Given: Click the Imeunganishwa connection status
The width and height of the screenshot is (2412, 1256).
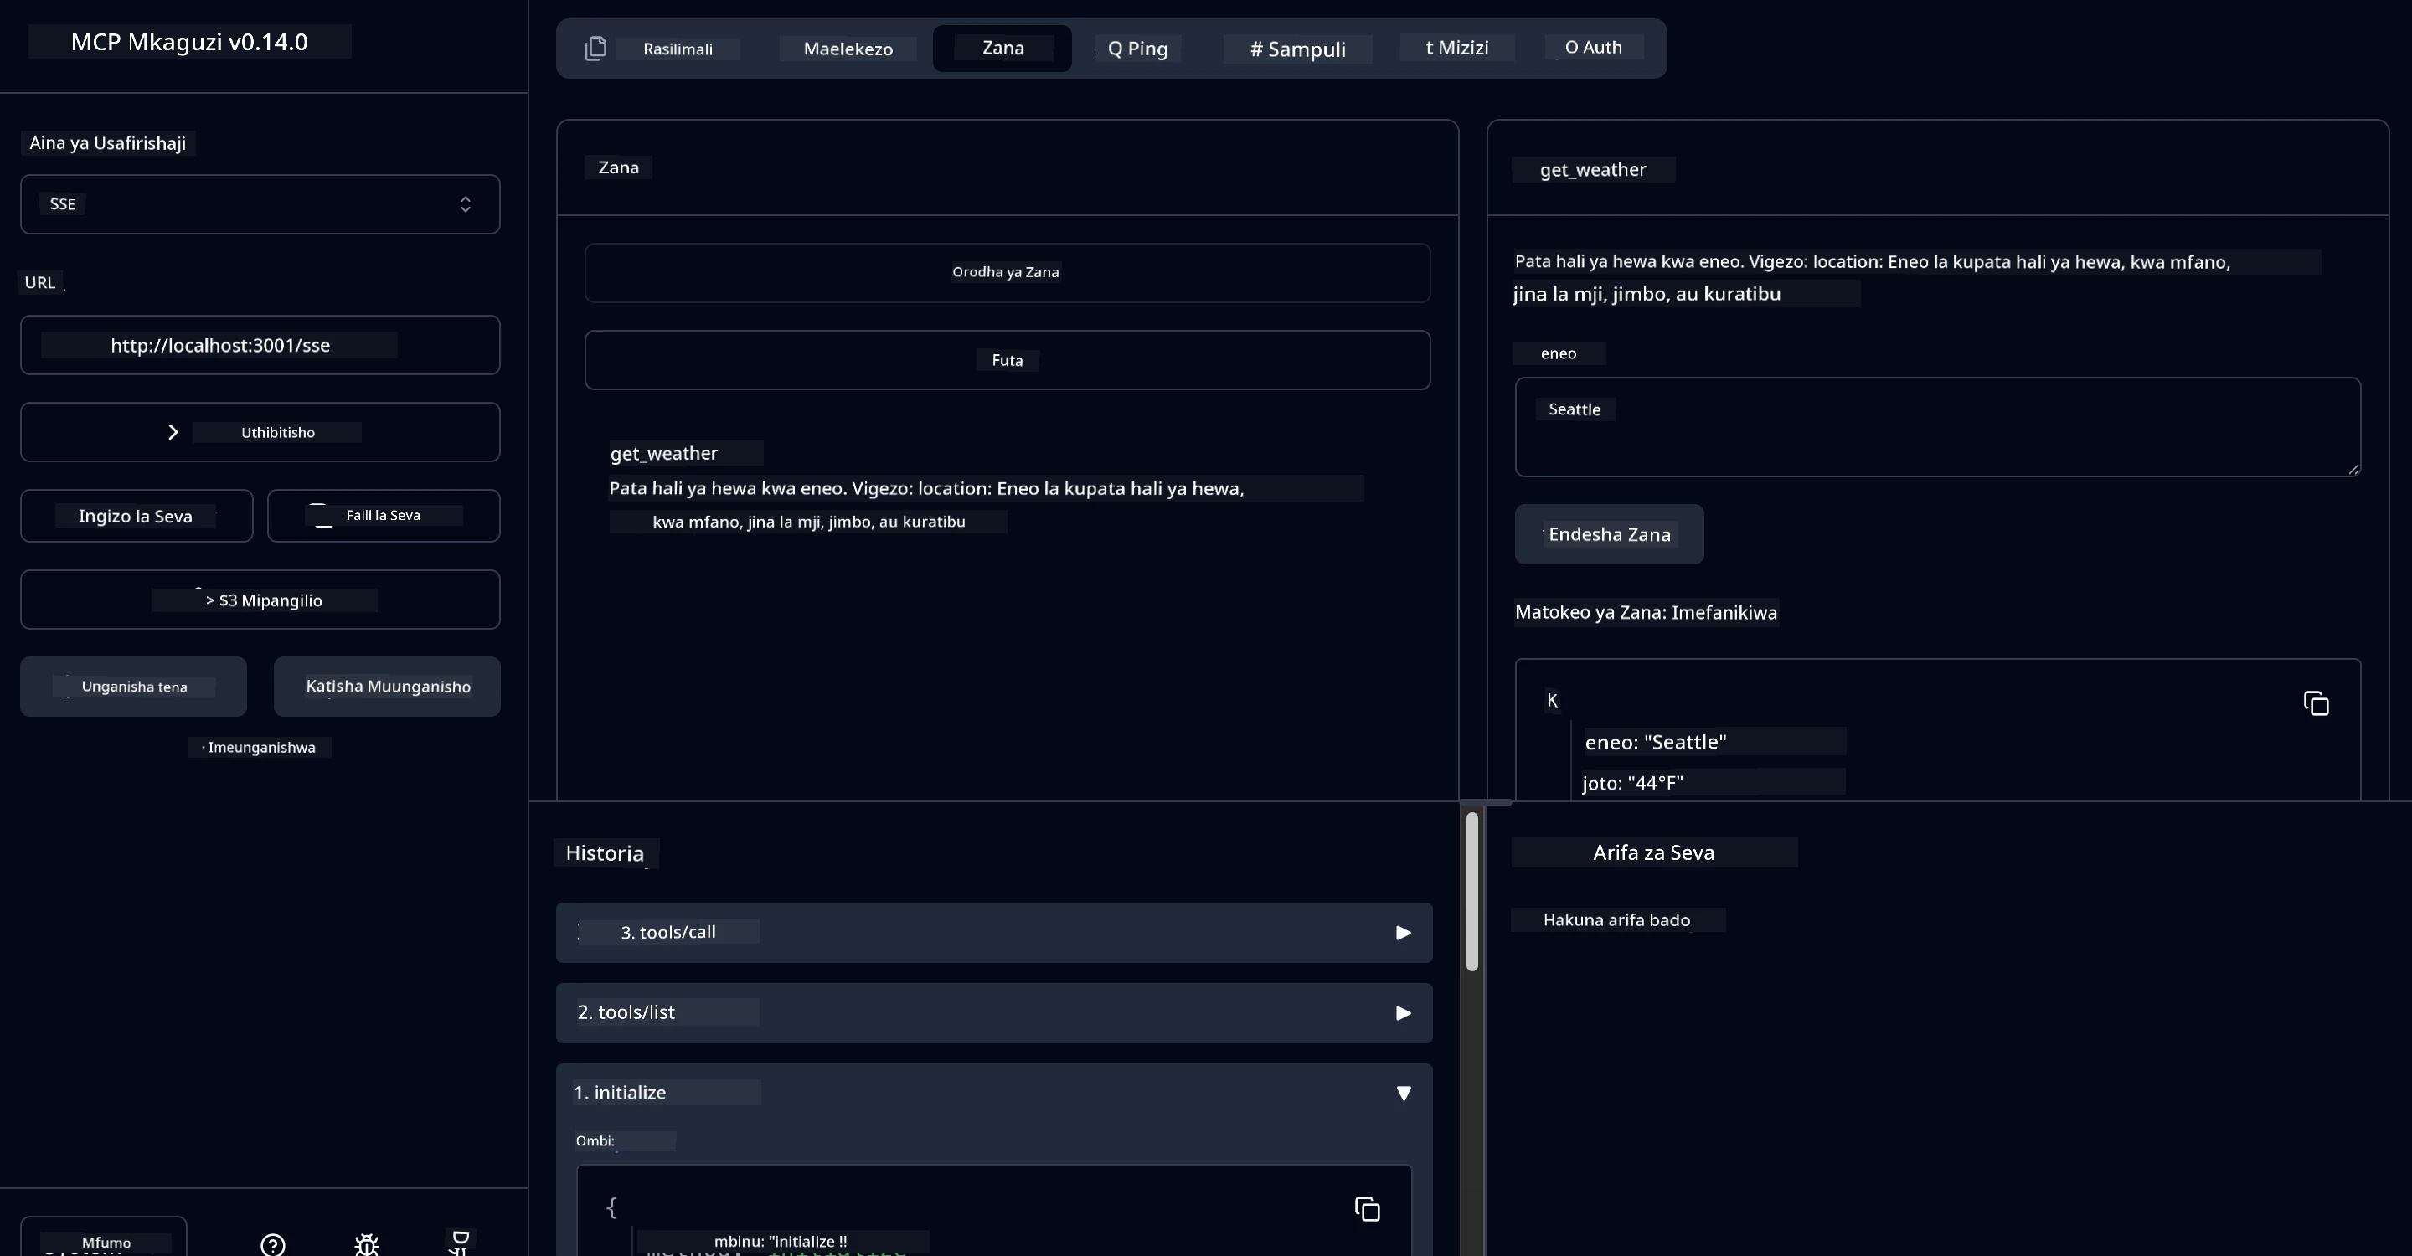Looking at the screenshot, I should tap(260, 747).
